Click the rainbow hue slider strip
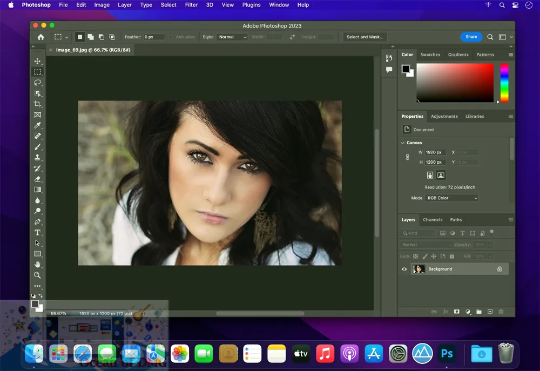 click(504, 83)
